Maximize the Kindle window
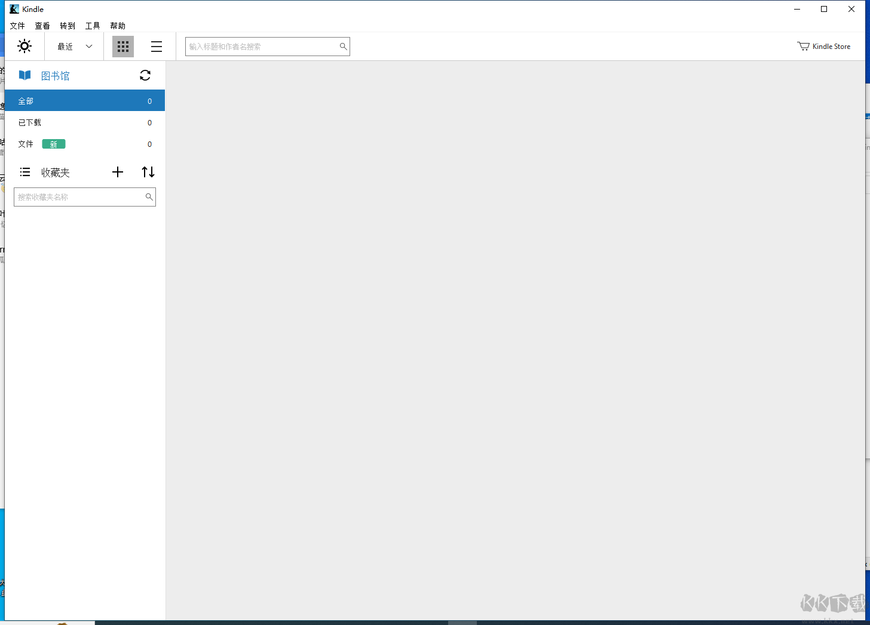Image resolution: width=870 pixels, height=625 pixels. point(824,9)
